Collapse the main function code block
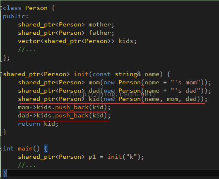219x179 pixels. [1, 148]
